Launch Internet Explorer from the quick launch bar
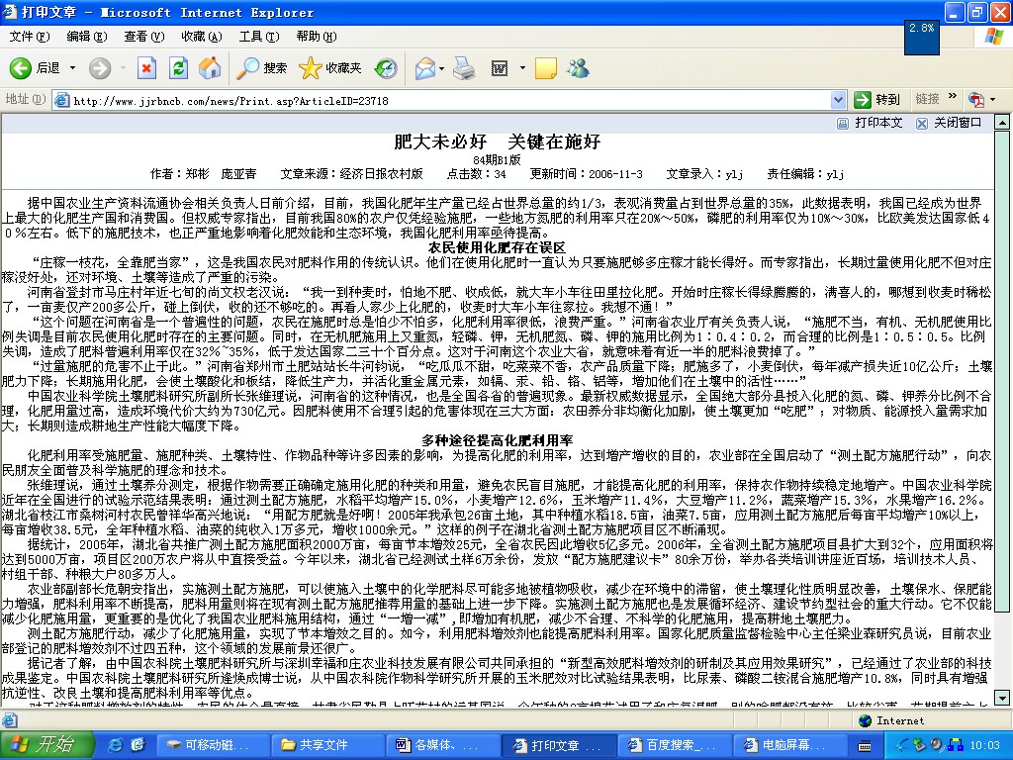 click(x=115, y=745)
